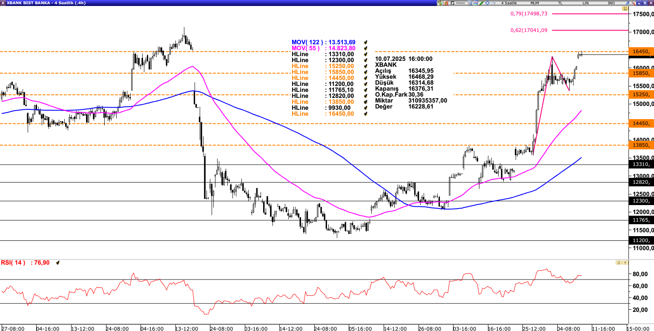Click the black 13310 price axis tag
This screenshot has height=331, width=654.
click(642, 164)
